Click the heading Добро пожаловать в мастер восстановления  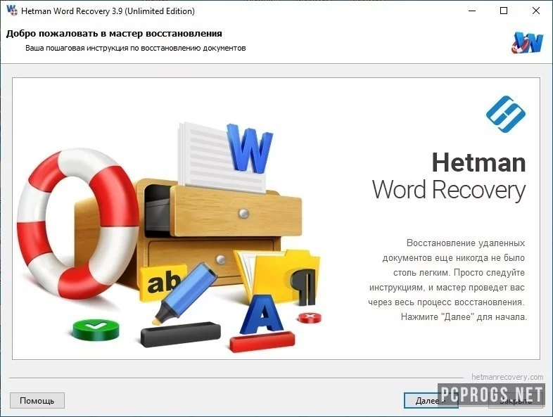click(x=114, y=34)
